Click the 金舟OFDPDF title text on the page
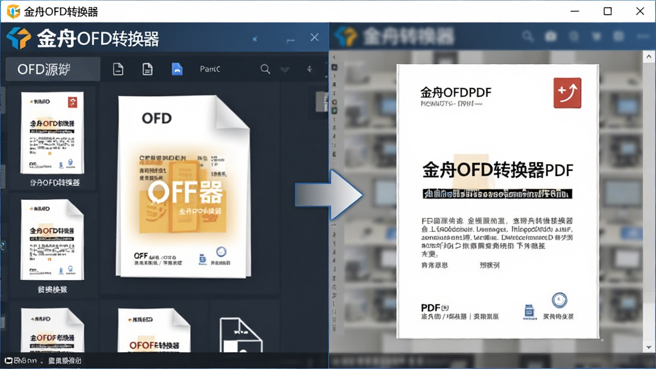This screenshot has width=656, height=369. (x=455, y=92)
